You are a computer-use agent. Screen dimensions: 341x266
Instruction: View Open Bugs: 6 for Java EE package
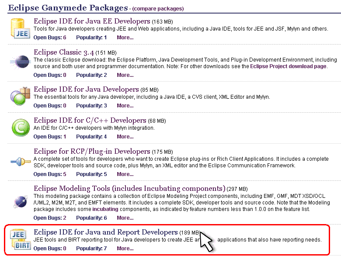[x=49, y=38]
